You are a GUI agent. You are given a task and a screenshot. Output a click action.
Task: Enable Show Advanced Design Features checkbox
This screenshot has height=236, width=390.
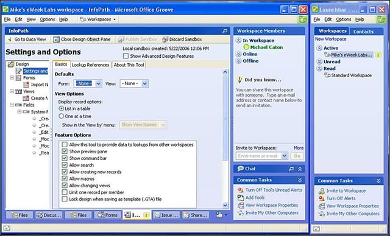coord(126,56)
